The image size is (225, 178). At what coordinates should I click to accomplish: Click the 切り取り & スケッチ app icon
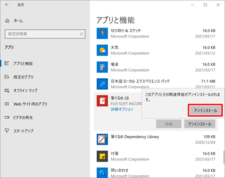[x=102, y=33]
